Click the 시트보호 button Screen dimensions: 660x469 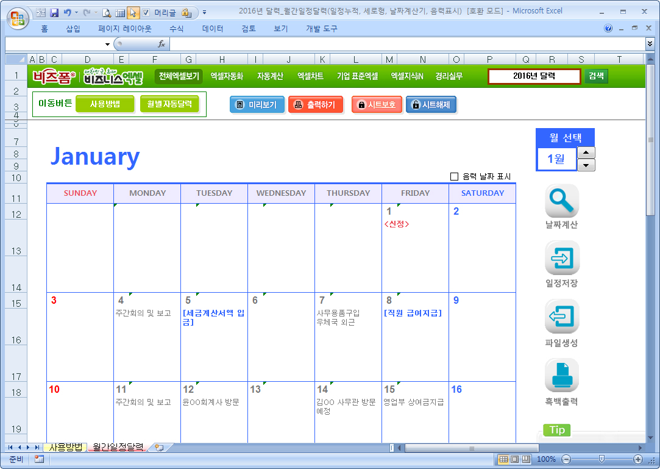(x=377, y=104)
